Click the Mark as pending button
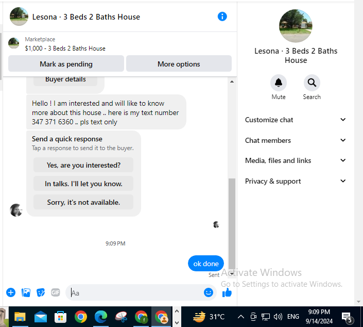 tap(66, 64)
